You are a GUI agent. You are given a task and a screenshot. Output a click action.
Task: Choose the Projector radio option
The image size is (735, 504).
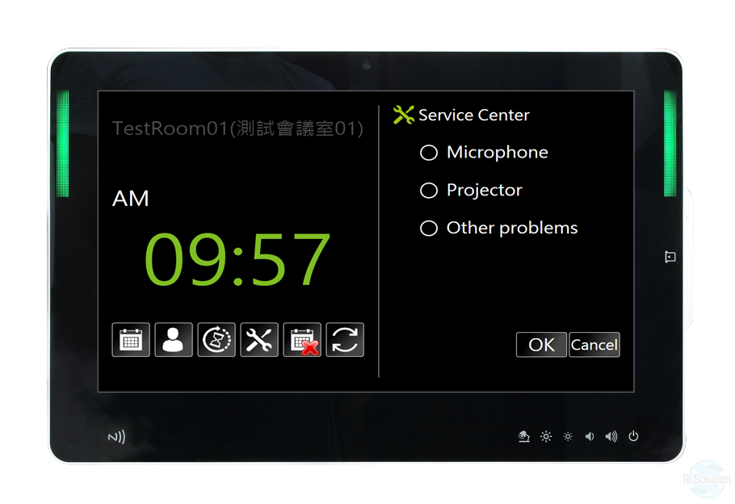[x=428, y=191]
